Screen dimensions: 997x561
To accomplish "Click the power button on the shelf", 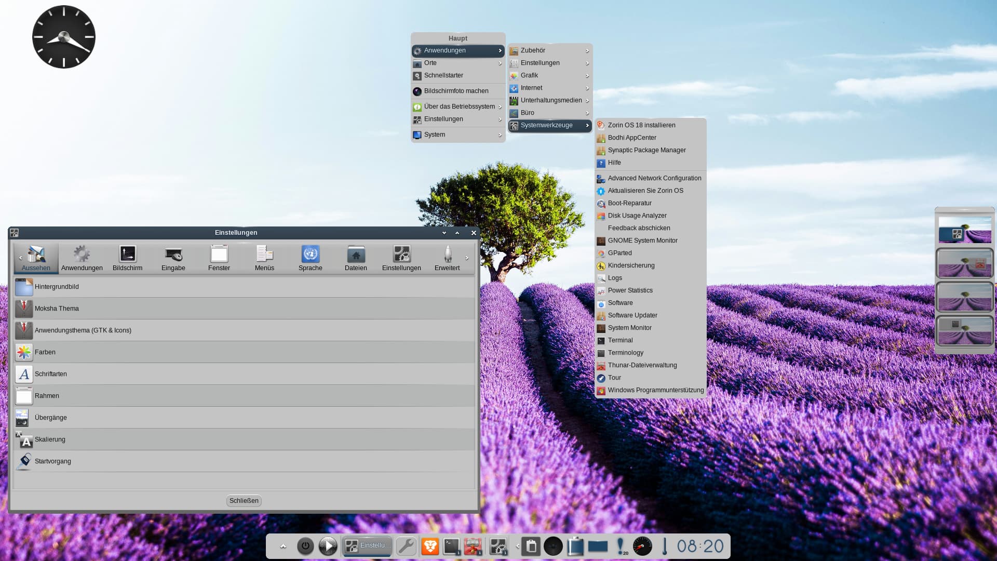I will [305, 546].
